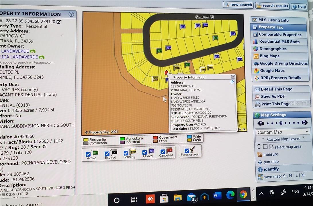Save map at size XL
The height and width of the screenshot is (206, 313).
point(303,175)
